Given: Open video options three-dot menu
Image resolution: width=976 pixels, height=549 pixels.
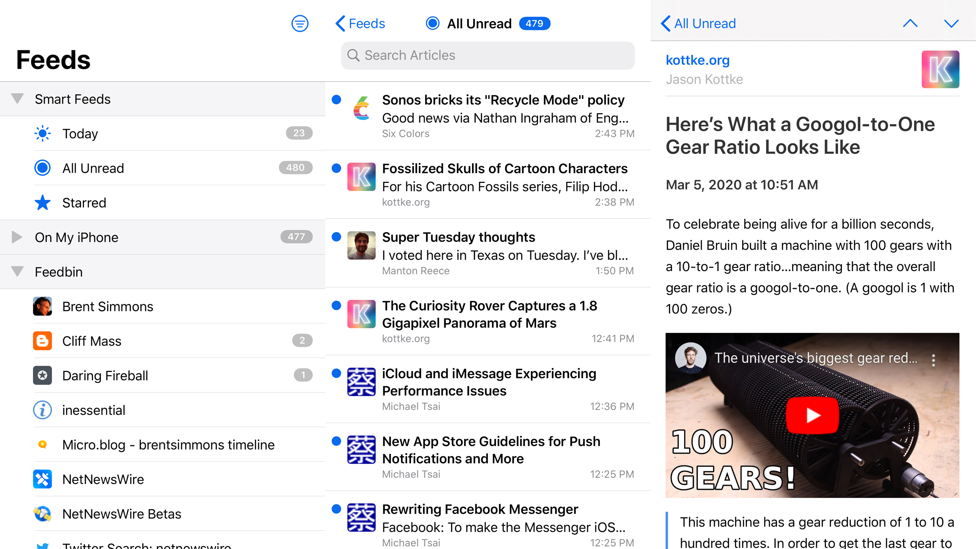Looking at the screenshot, I should [934, 360].
